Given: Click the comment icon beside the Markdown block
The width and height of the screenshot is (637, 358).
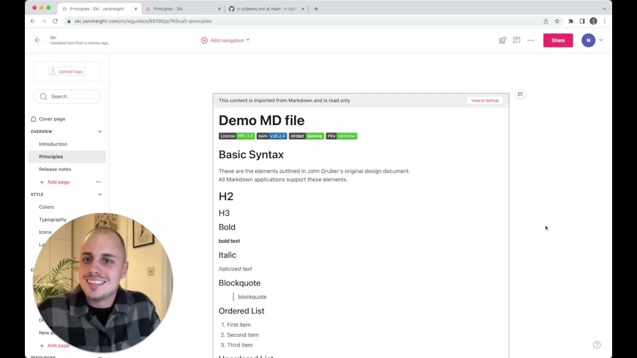Looking at the screenshot, I should [520, 94].
